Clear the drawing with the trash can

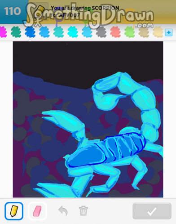83,211
